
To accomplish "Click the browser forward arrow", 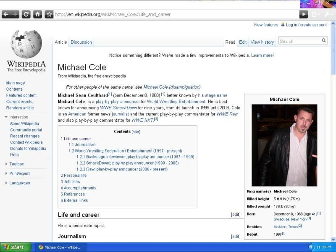I will (x=15, y=14).
